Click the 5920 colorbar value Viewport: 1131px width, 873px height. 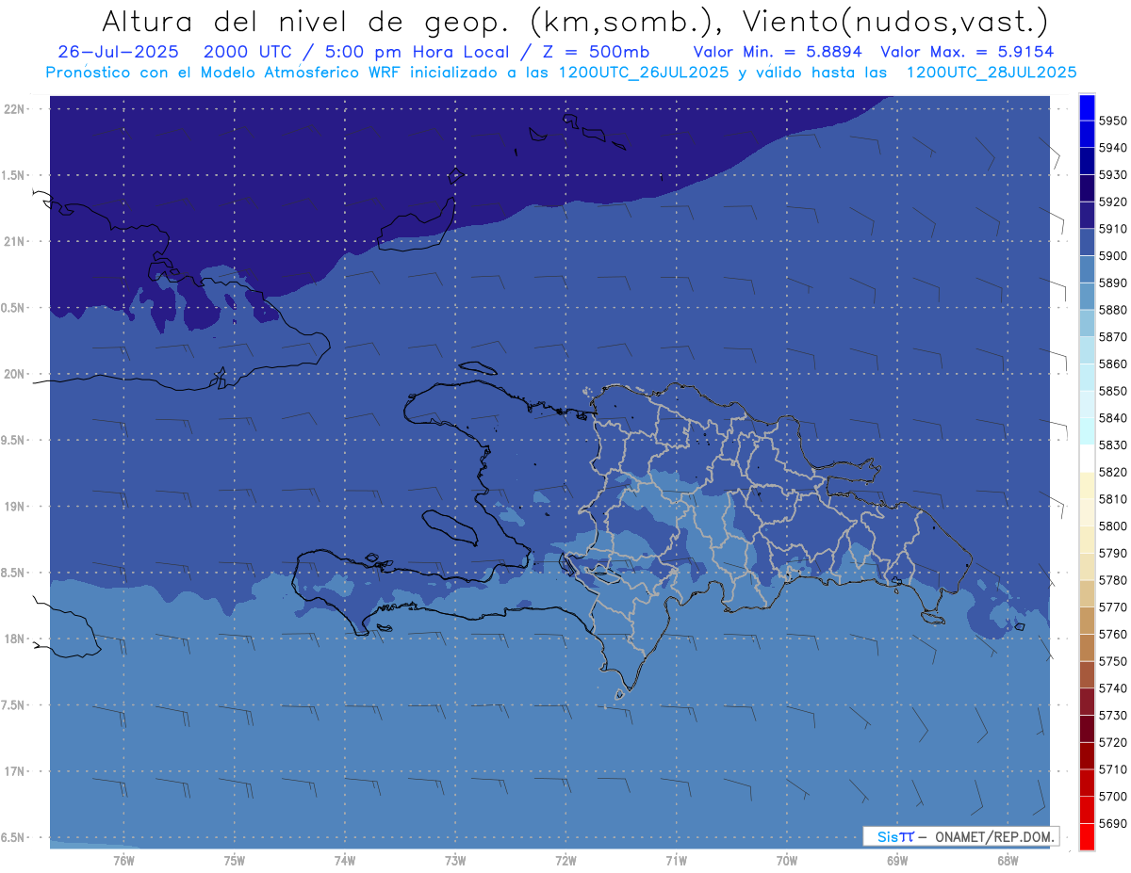point(1113,202)
